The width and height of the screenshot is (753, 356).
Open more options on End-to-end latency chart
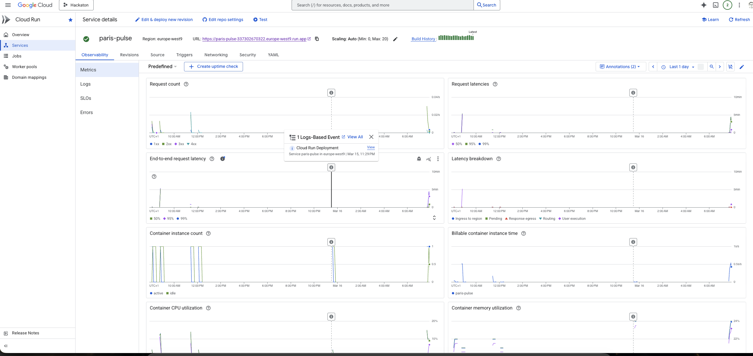(438, 159)
